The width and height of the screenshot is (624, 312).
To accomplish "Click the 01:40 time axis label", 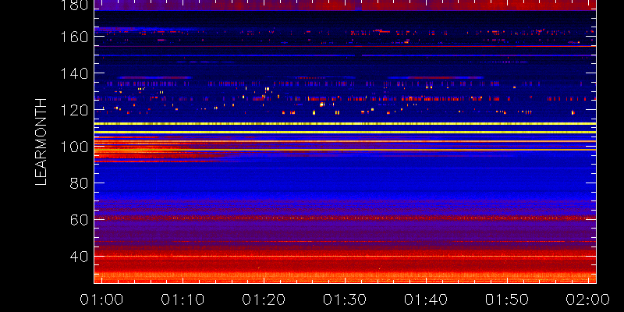I will pos(426,300).
